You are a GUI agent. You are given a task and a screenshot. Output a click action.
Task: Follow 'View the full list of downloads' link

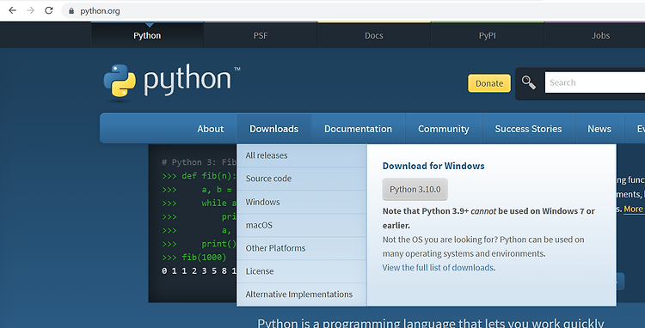click(x=438, y=268)
